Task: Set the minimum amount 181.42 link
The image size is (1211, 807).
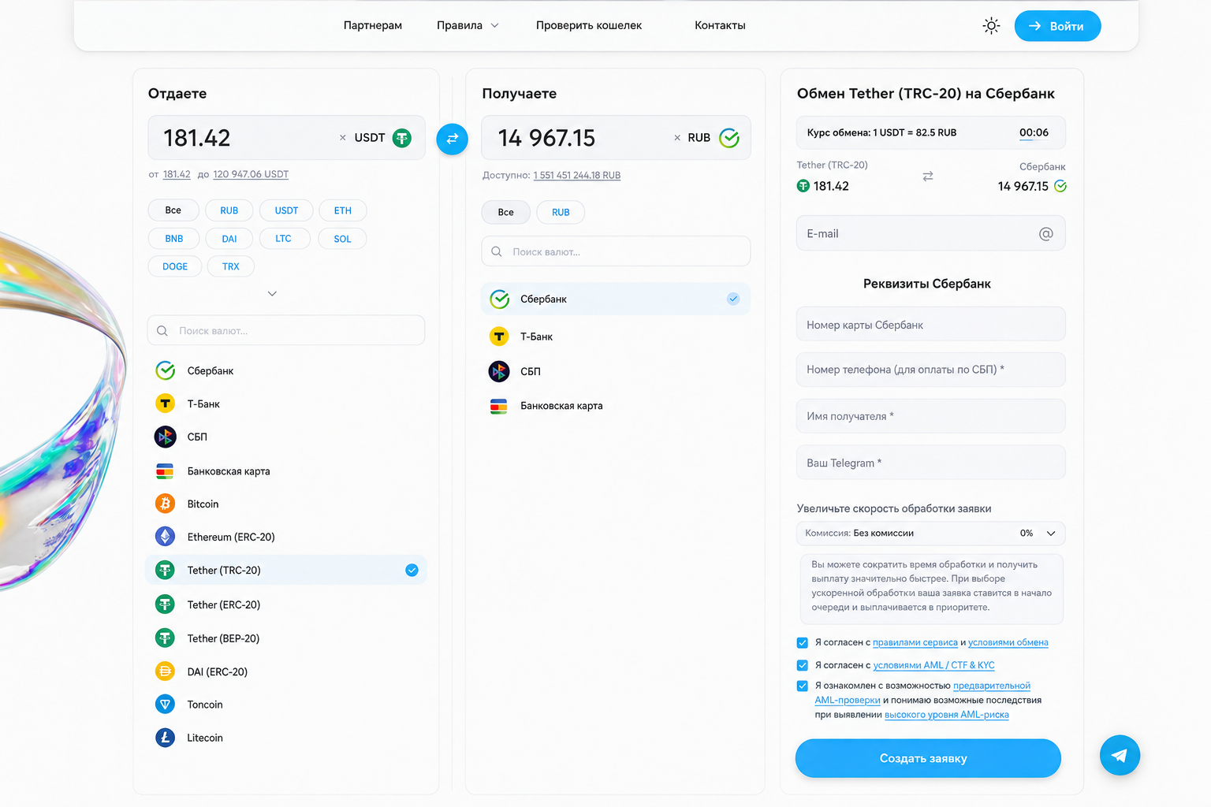Action: click(177, 174)
